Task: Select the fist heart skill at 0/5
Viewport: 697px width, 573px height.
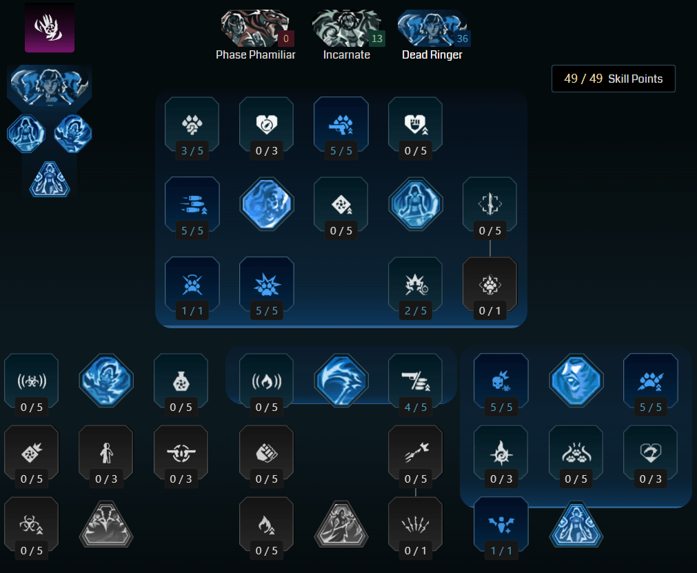Action: [x=415, y=128]
